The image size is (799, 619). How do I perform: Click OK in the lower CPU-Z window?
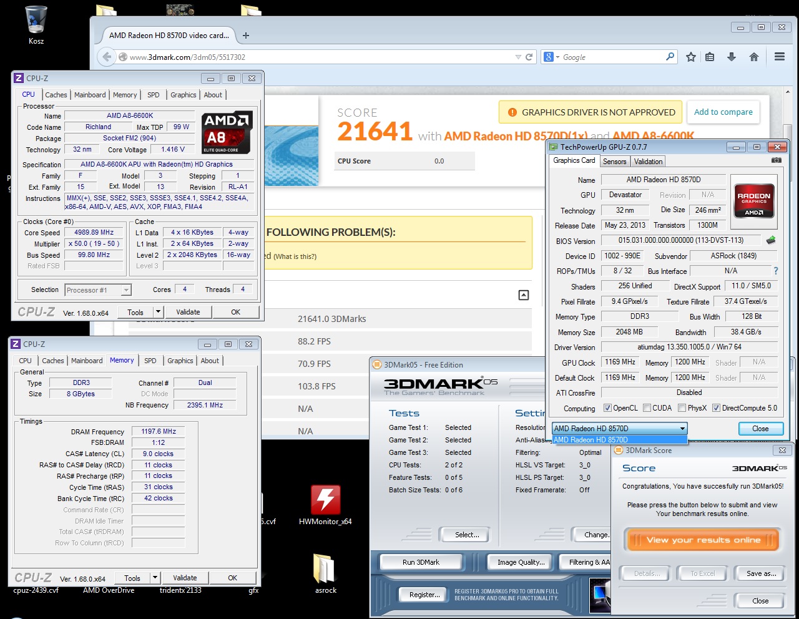(x=232, y=578)
